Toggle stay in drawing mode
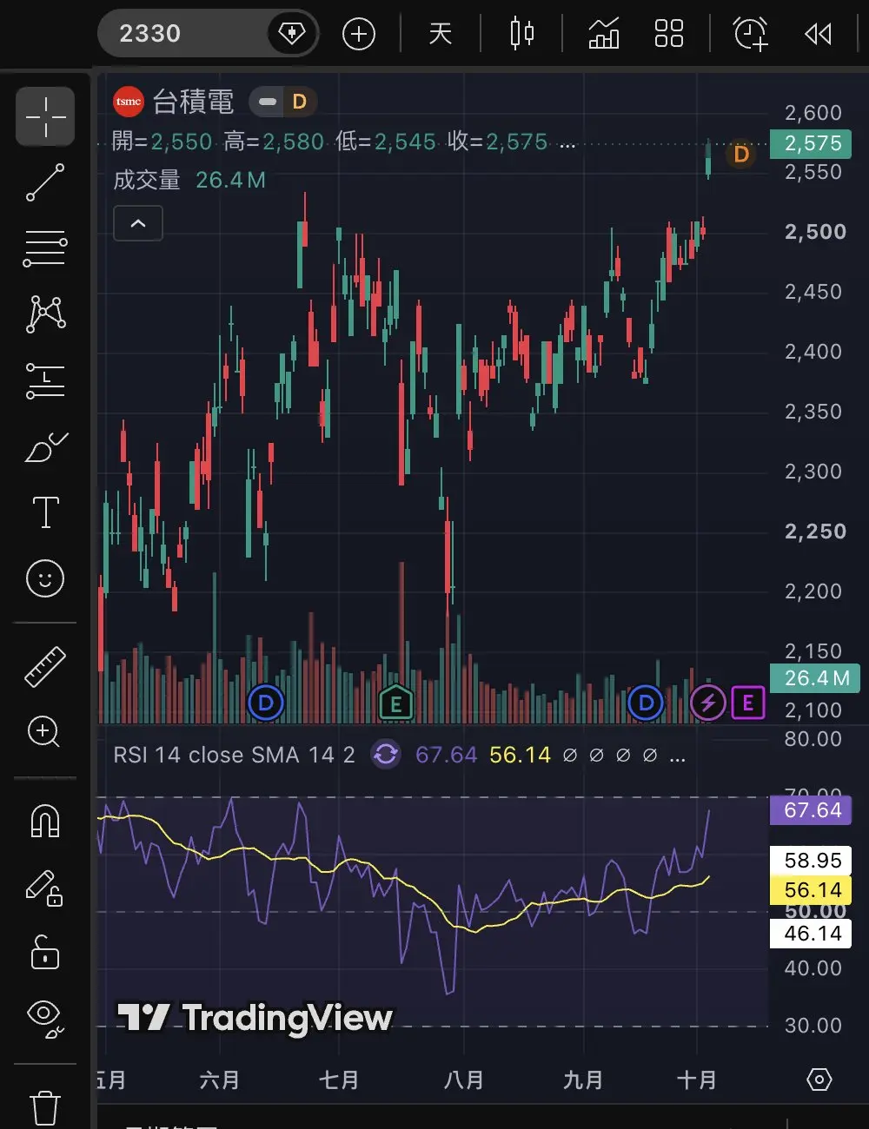This screenshot has height=1129, width=869. (45, 888)
